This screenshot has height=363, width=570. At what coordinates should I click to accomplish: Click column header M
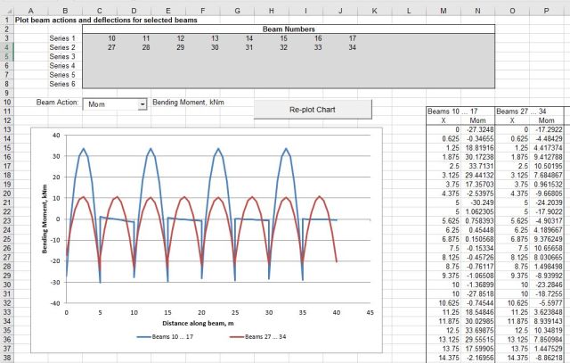click(444, 10)
